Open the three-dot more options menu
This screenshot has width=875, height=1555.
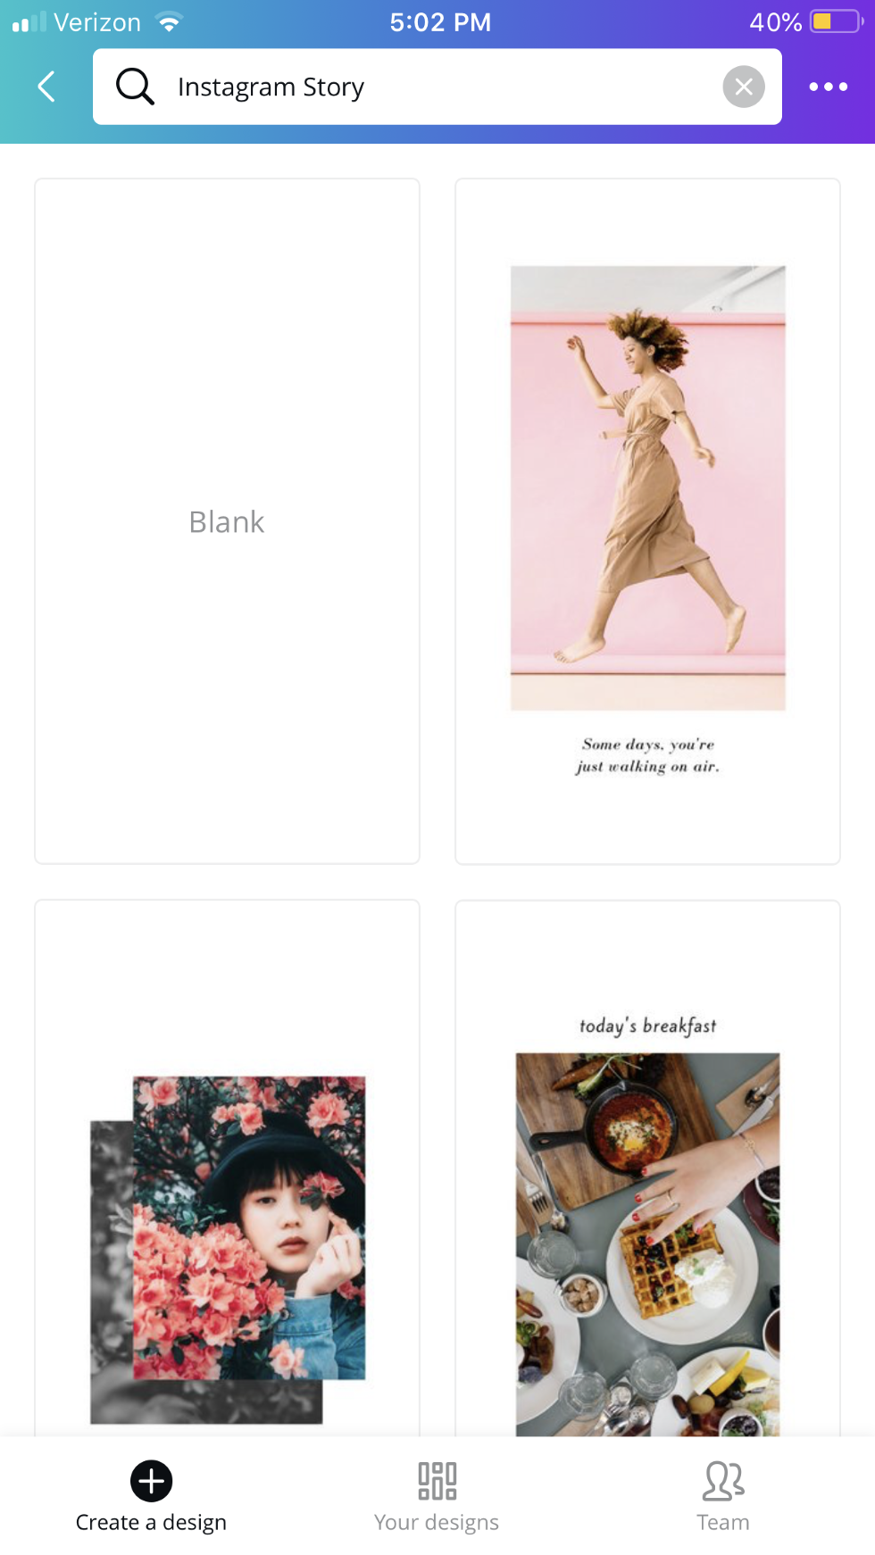(x=829, y=87)
